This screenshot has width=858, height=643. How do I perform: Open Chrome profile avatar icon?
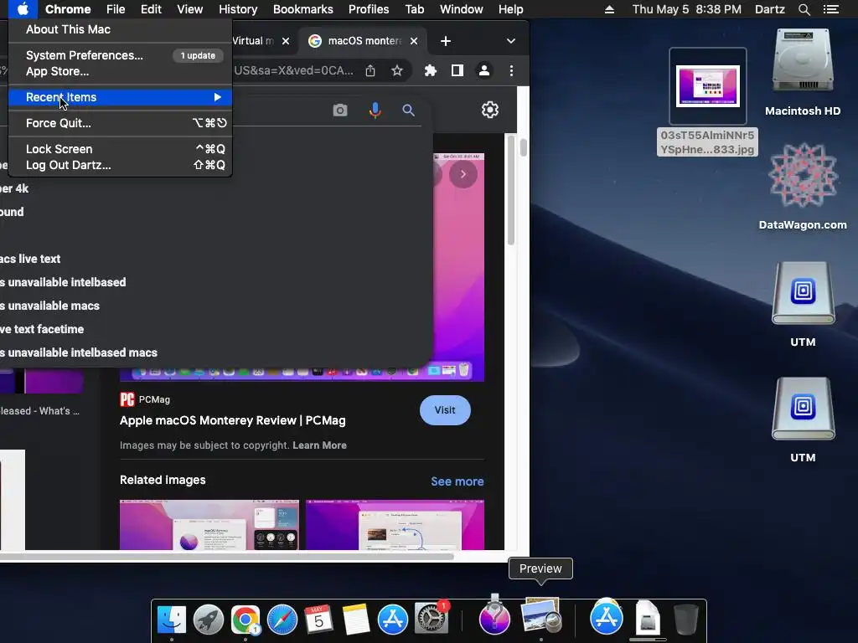tap(484, 70)
